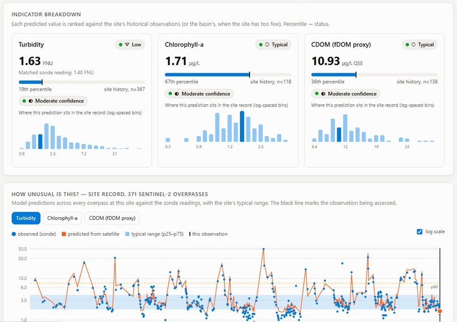Switch to the Chlorophyll-a chart tab
The image size is (457, 322).
pos(62,218)
